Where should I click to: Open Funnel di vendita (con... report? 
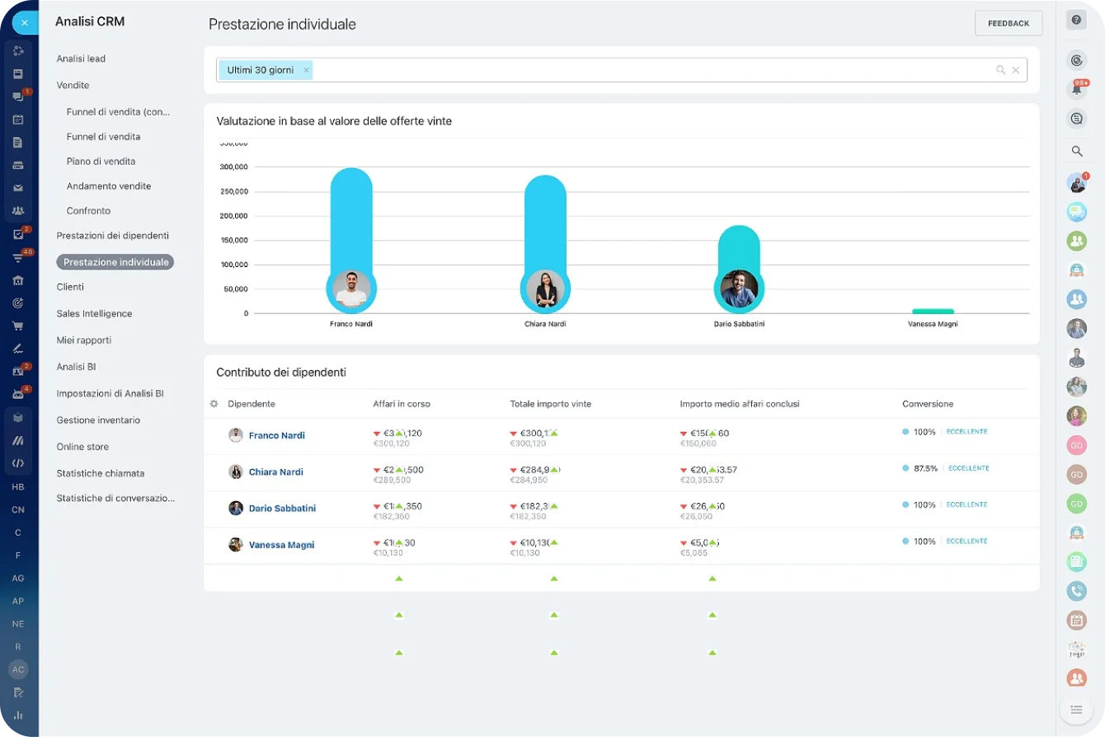(118, 111)
